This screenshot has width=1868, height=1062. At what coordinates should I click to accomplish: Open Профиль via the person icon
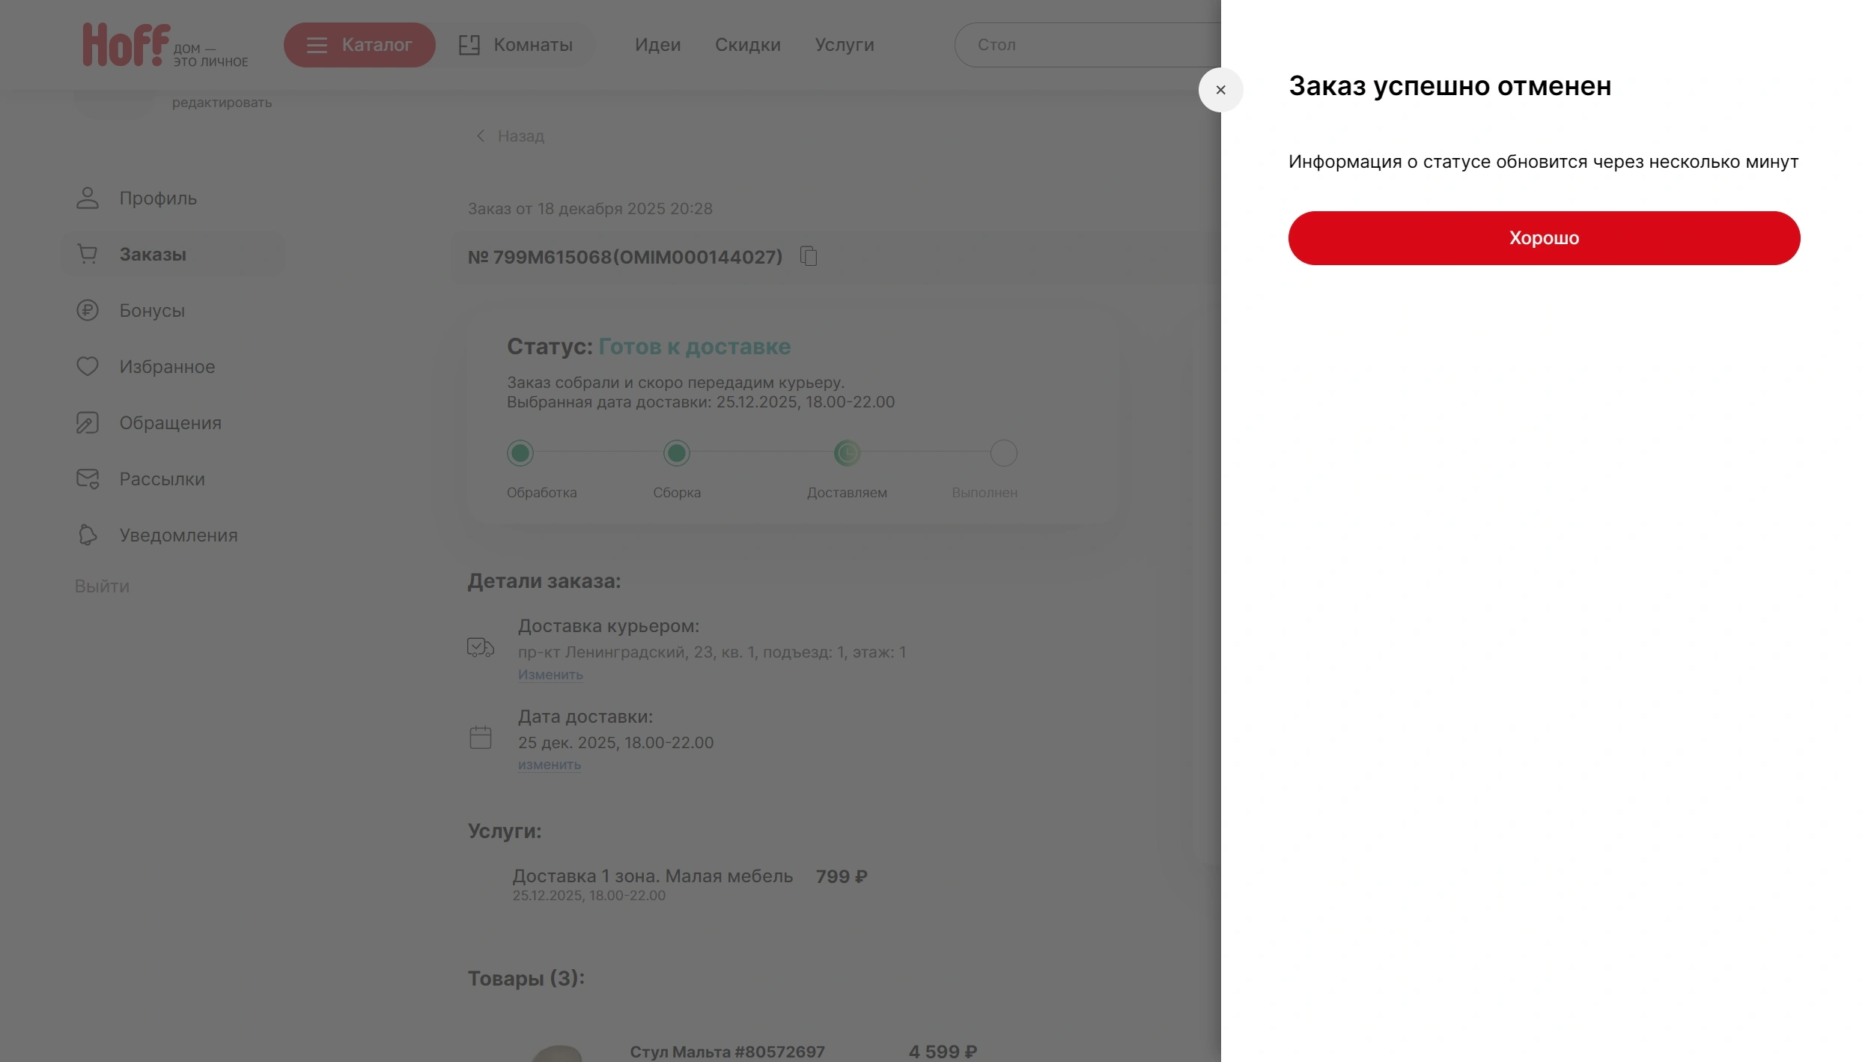88,198
